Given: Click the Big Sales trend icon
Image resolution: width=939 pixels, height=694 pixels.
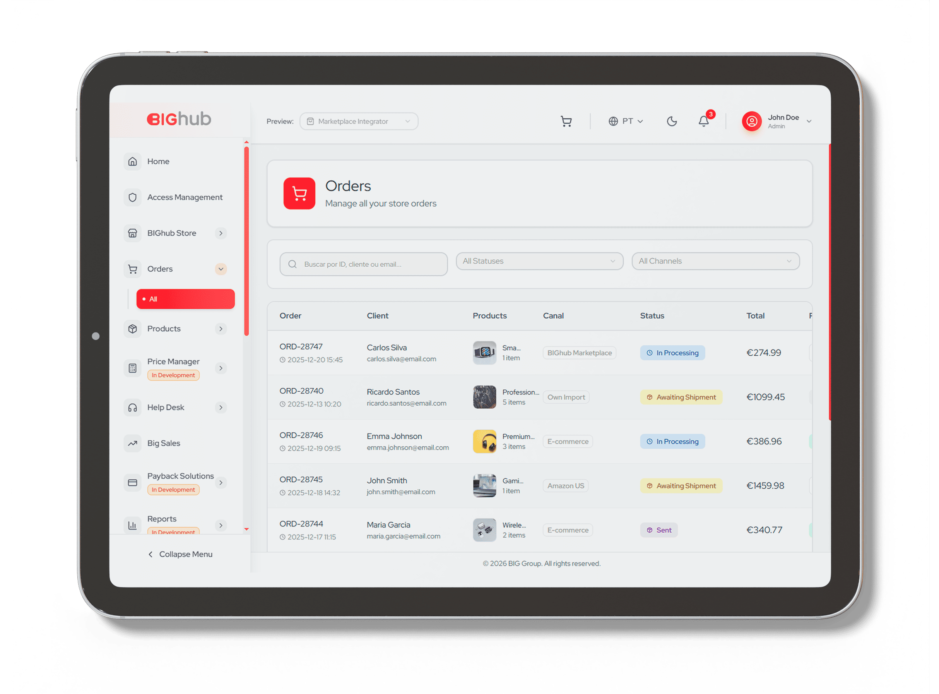Looking at the screenshot, I should (133, 443).
